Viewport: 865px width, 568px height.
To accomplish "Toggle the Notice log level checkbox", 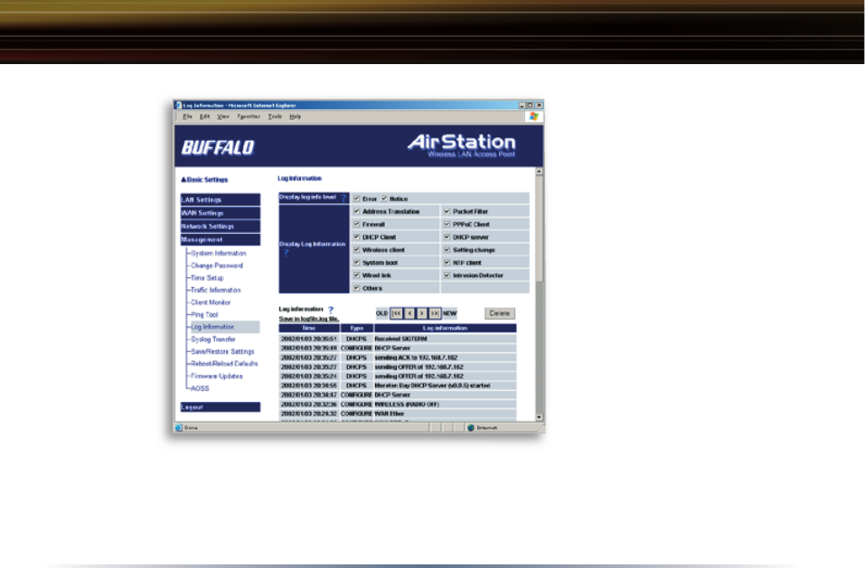I will [384, 199].
